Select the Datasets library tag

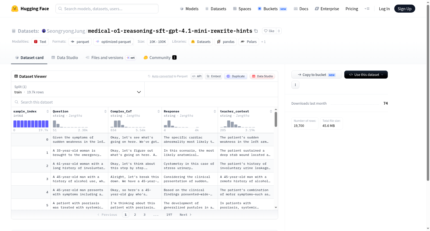pyautogui.click(x=201, y=42)
